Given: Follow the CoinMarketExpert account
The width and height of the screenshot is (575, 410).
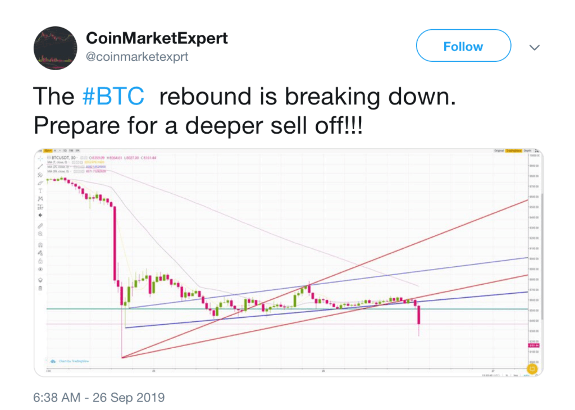Looking at the screenshot, I should pyautogui.click(x=463, y=45).
